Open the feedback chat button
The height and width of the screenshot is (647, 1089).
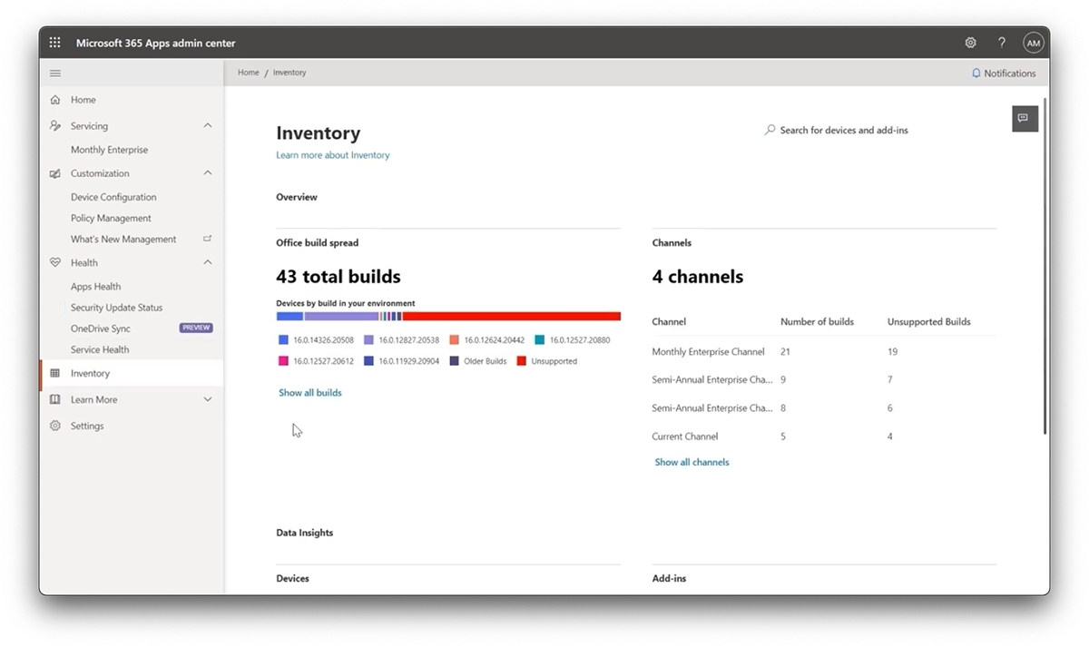[1025, 119]
